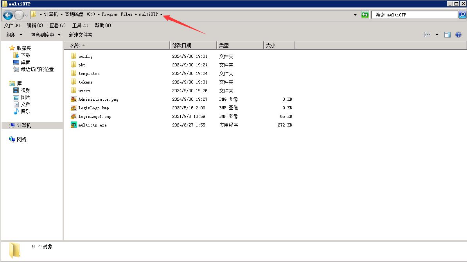This screenshot has height=262, width=467.
Task: Go back with the Back arrow button
Action: (8, 14)
